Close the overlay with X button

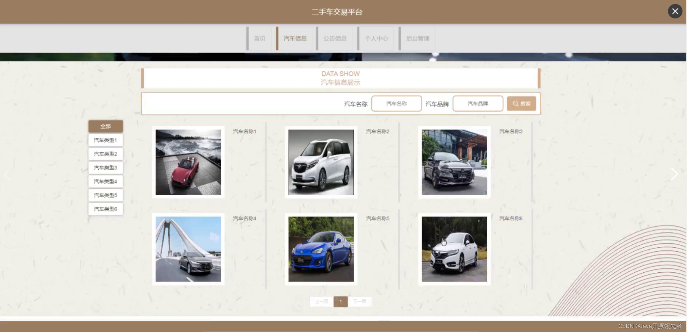pos(675,11)
